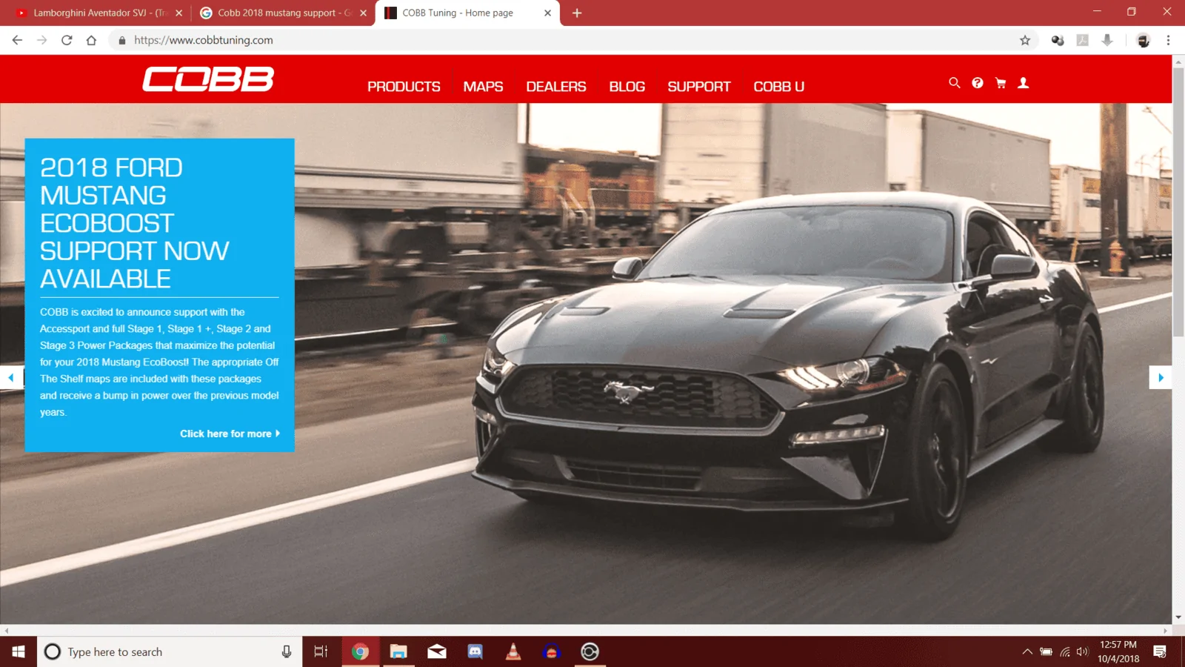Go to DEALERS page

click(x=555, y=87)
